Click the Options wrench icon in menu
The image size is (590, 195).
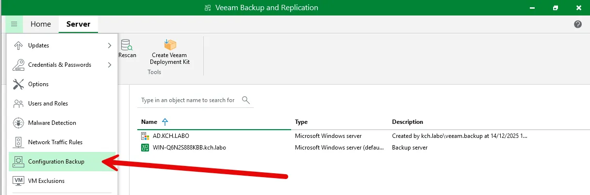18,84
